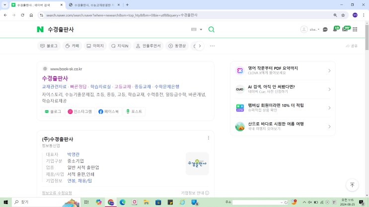Open the 중등교재 sublink
Viewport: 369px width, 207px height.
[x=143, y=87]
